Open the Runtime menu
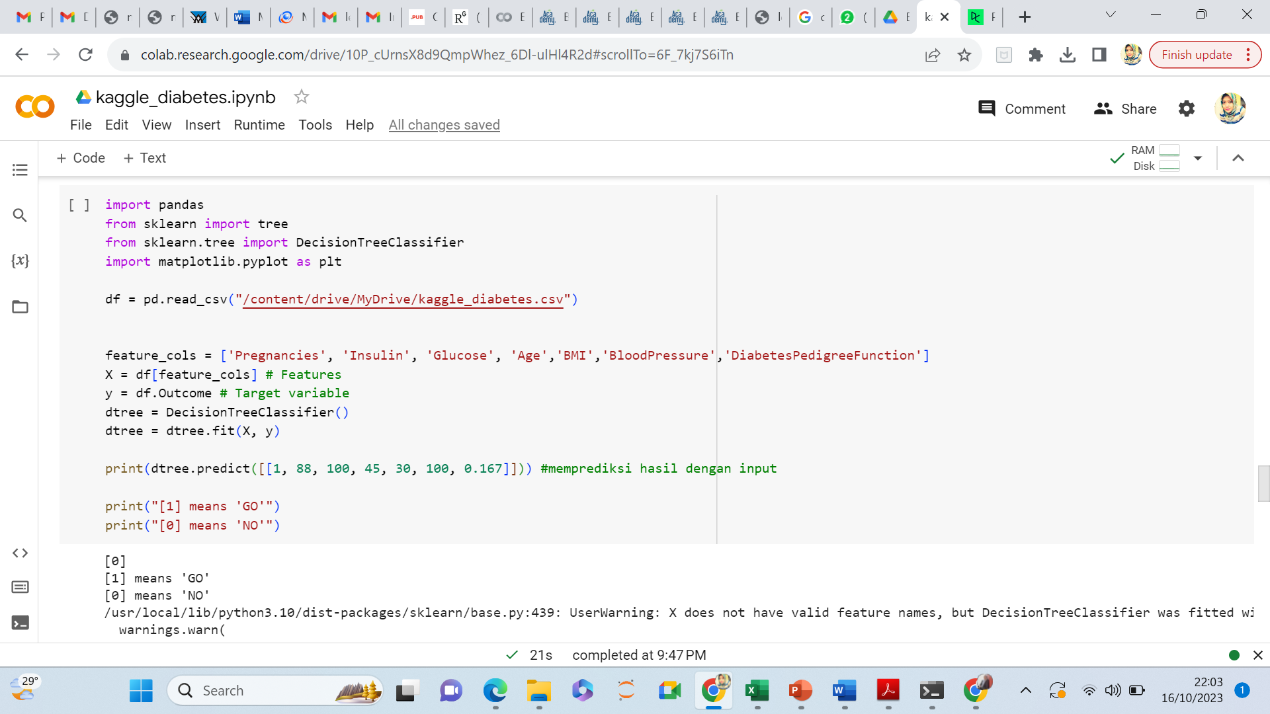This screenshot has width=1270, height=714. 259,125
